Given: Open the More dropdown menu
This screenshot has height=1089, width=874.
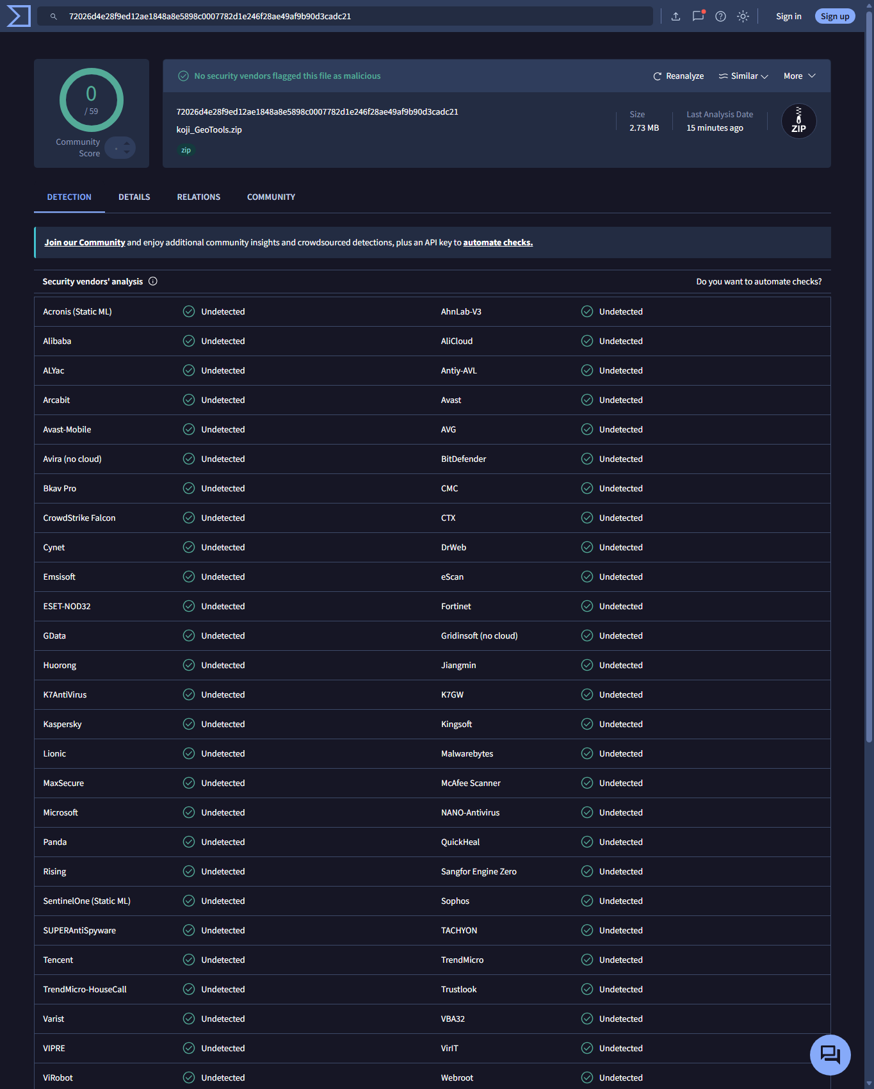Looking at the screenshot, I should [800, 76].
